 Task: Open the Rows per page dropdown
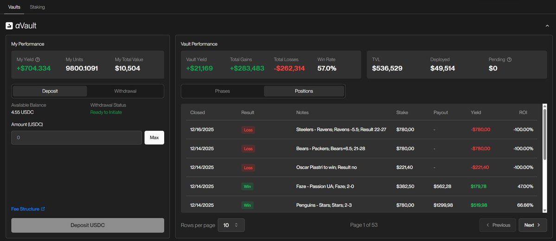coord(231,225)
